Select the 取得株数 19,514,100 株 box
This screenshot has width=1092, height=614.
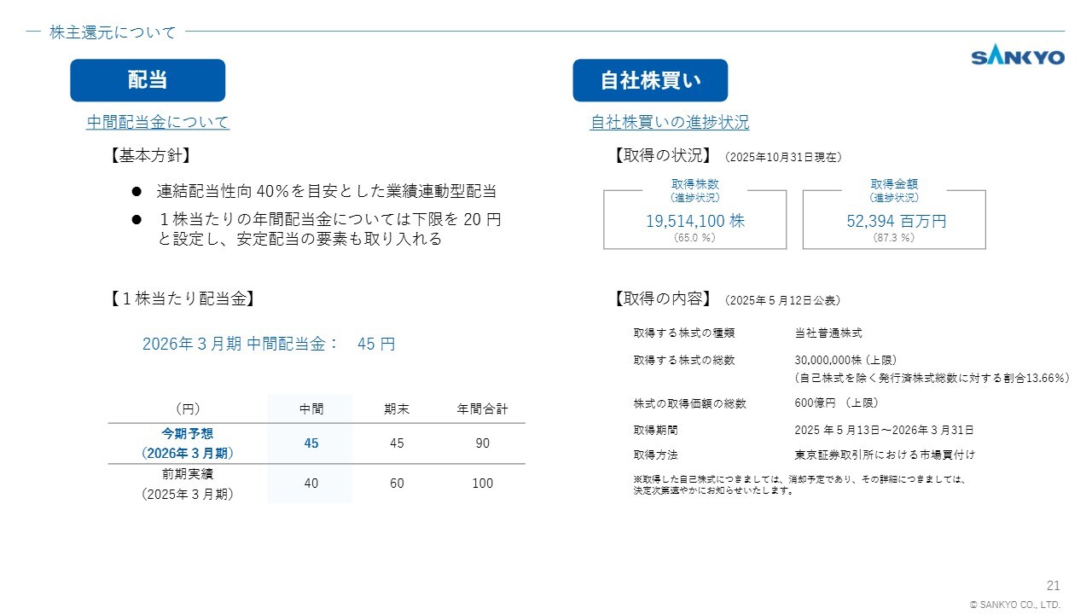tap(694, 220)
